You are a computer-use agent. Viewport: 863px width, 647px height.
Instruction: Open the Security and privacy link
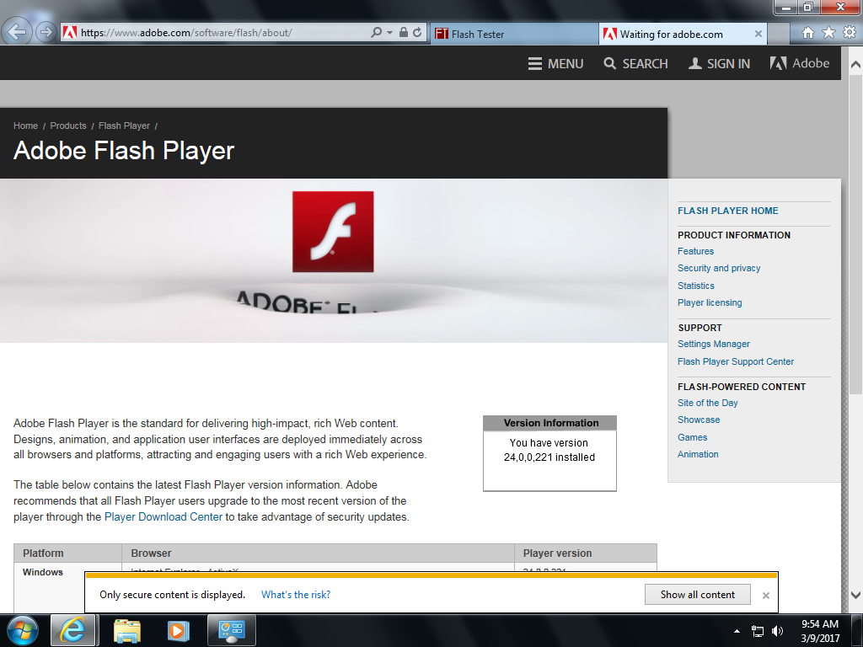719,268
